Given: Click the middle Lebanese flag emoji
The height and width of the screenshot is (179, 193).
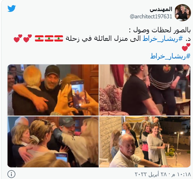Looking at the screenshot, I should tap(49, 39).
